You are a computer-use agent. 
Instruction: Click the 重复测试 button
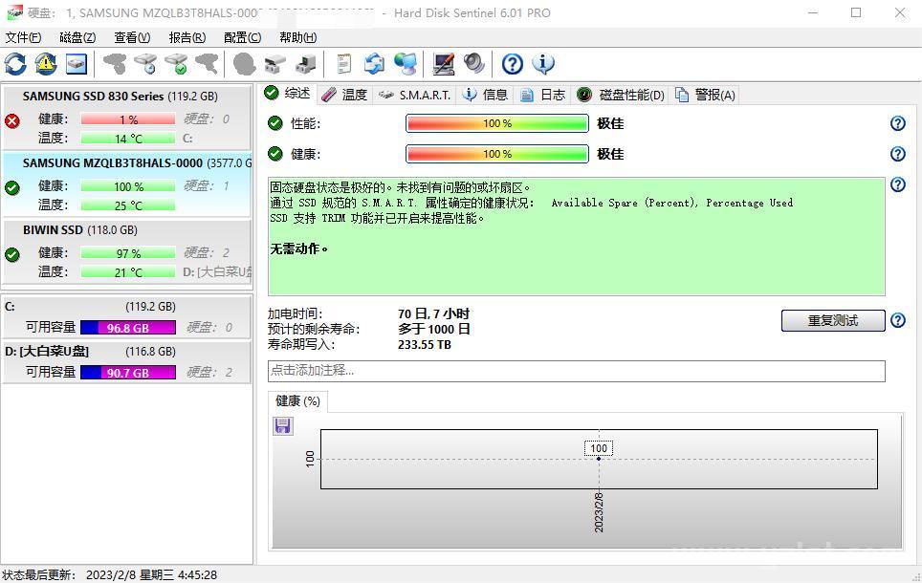coord(833,320)
